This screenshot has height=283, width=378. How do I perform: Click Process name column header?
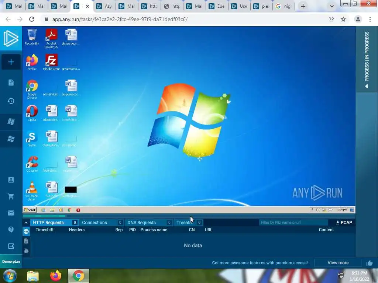pos(154,230)
